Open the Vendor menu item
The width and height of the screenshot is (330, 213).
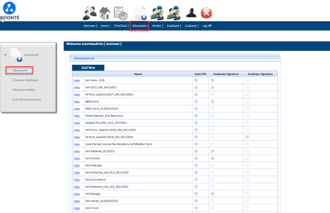[157, 25]
